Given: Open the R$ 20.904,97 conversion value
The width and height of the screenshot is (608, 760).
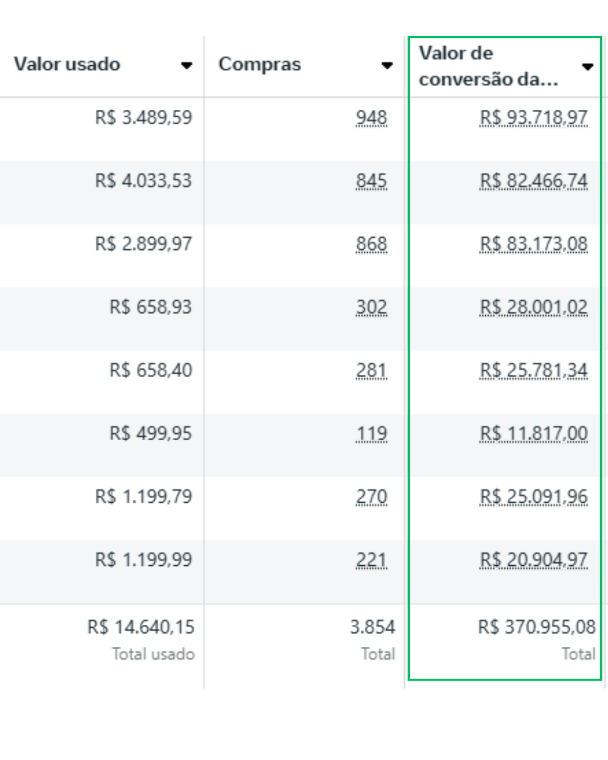Looking at the screenshot, I should (x=534, y=560).
